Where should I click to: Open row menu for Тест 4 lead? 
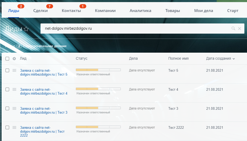14,89
